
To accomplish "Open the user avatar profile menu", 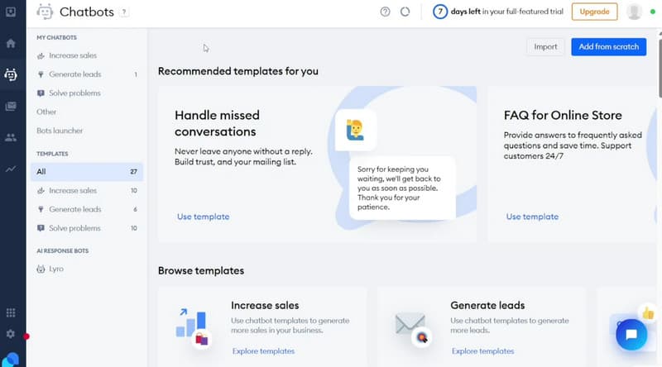I will pyautogui.click(x=634, y=12).
